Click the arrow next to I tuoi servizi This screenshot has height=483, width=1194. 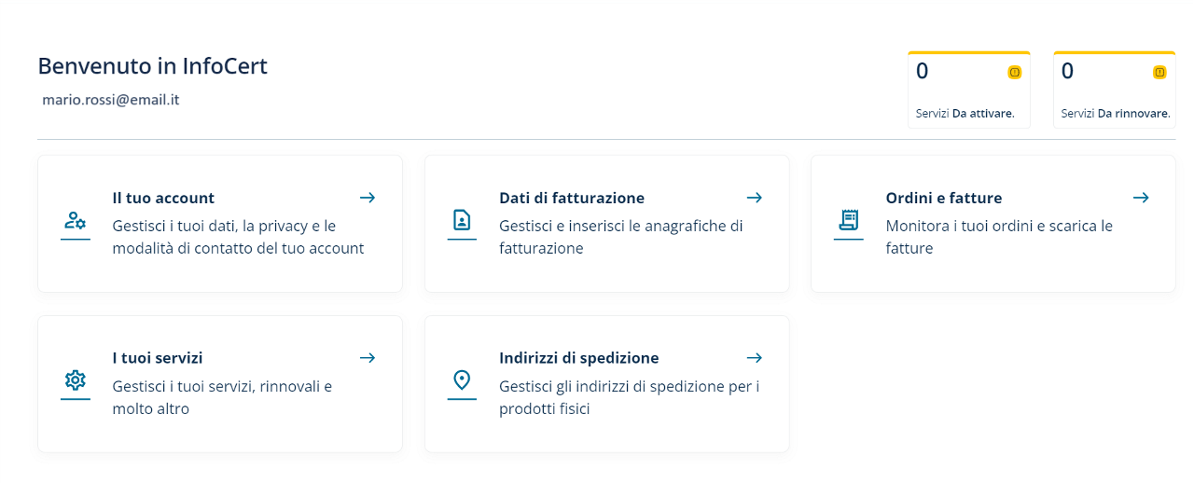[368, 357]
